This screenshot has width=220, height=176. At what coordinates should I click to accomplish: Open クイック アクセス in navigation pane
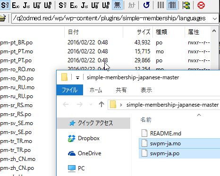pyautogui.click(x=93, y=123)
